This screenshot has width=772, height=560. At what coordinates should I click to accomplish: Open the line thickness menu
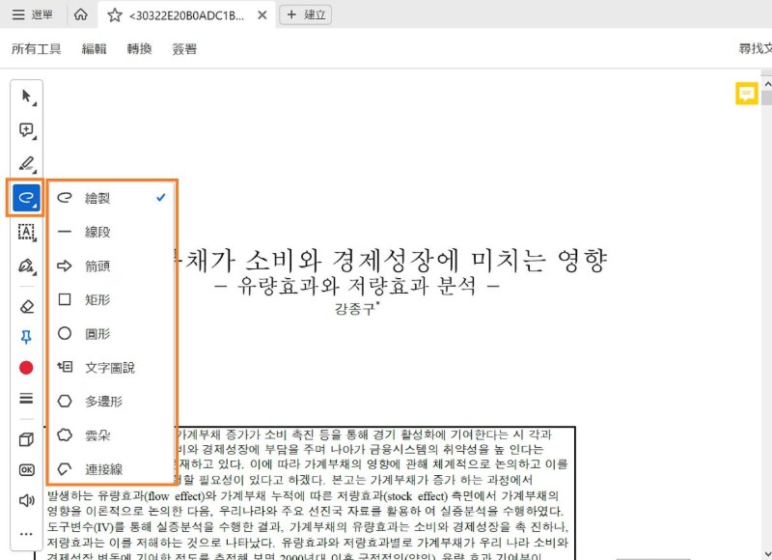[27, 398]
